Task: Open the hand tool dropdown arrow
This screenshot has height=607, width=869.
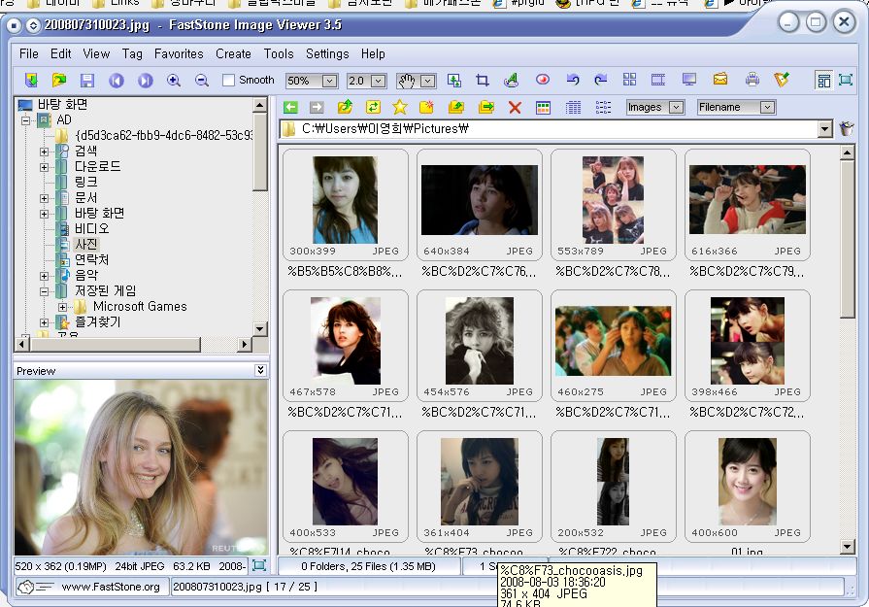Action: (427, 81)
